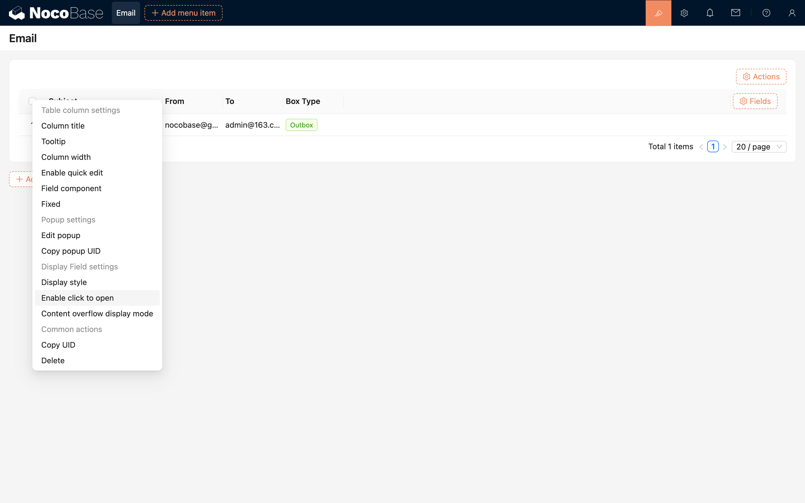Viewport: 805px width, 503px height.
Task: Open the Fields configuration gear button
Action: pos(755,101)
